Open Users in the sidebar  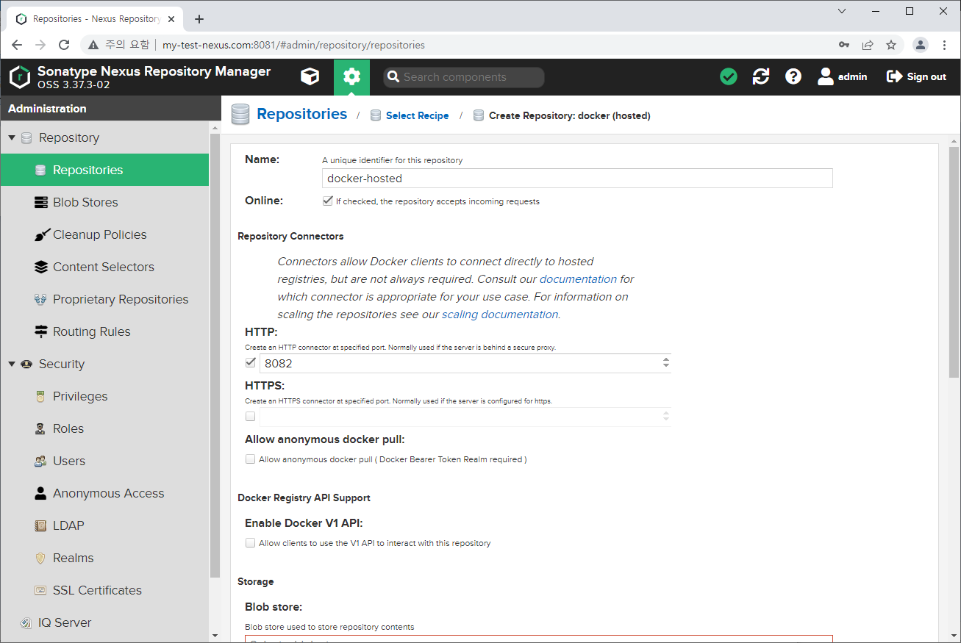coord(104,461)
